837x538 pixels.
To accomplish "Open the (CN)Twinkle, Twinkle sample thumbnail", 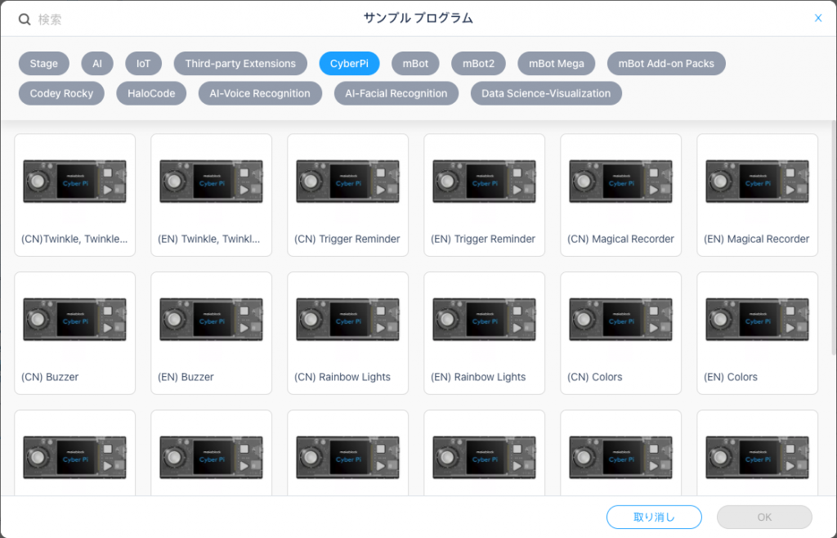I will point(74,182).
